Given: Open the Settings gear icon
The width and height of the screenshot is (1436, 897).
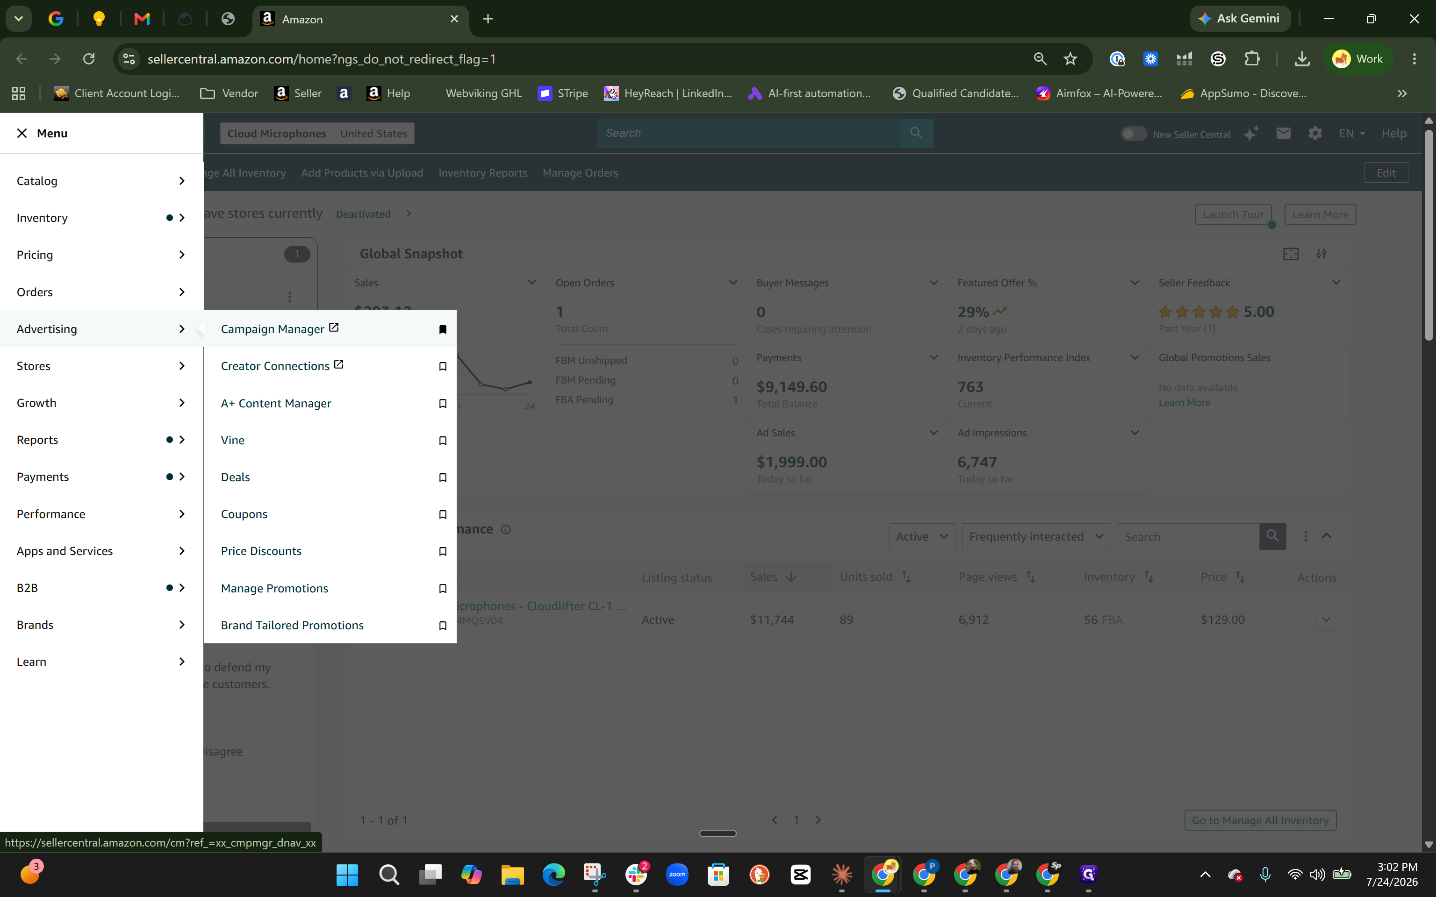Looking at the screenshot, I should [x=1315, y=134].
